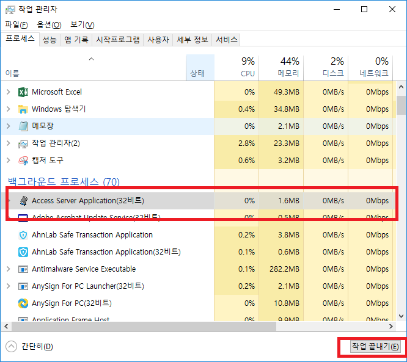
Task: Click the AhnLab Safe Transaction Application shield icon
Action: pos(23,235)
